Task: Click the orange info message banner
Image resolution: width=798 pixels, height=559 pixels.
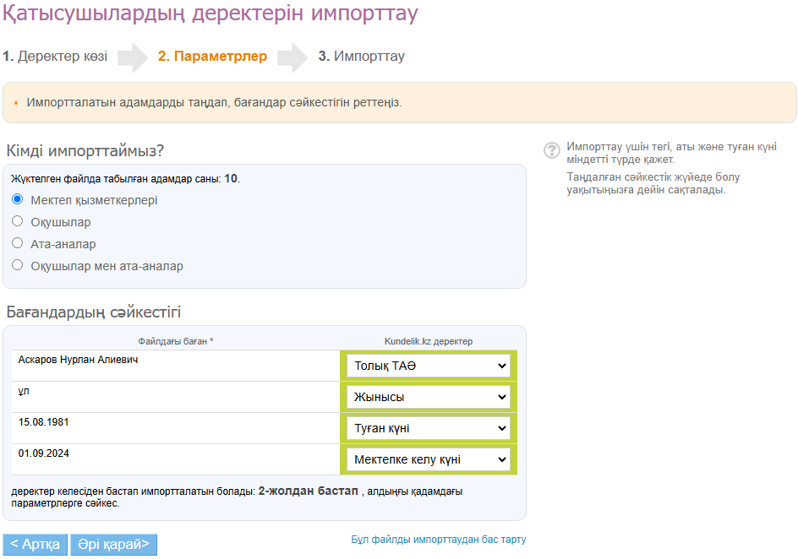Action: 399,102
